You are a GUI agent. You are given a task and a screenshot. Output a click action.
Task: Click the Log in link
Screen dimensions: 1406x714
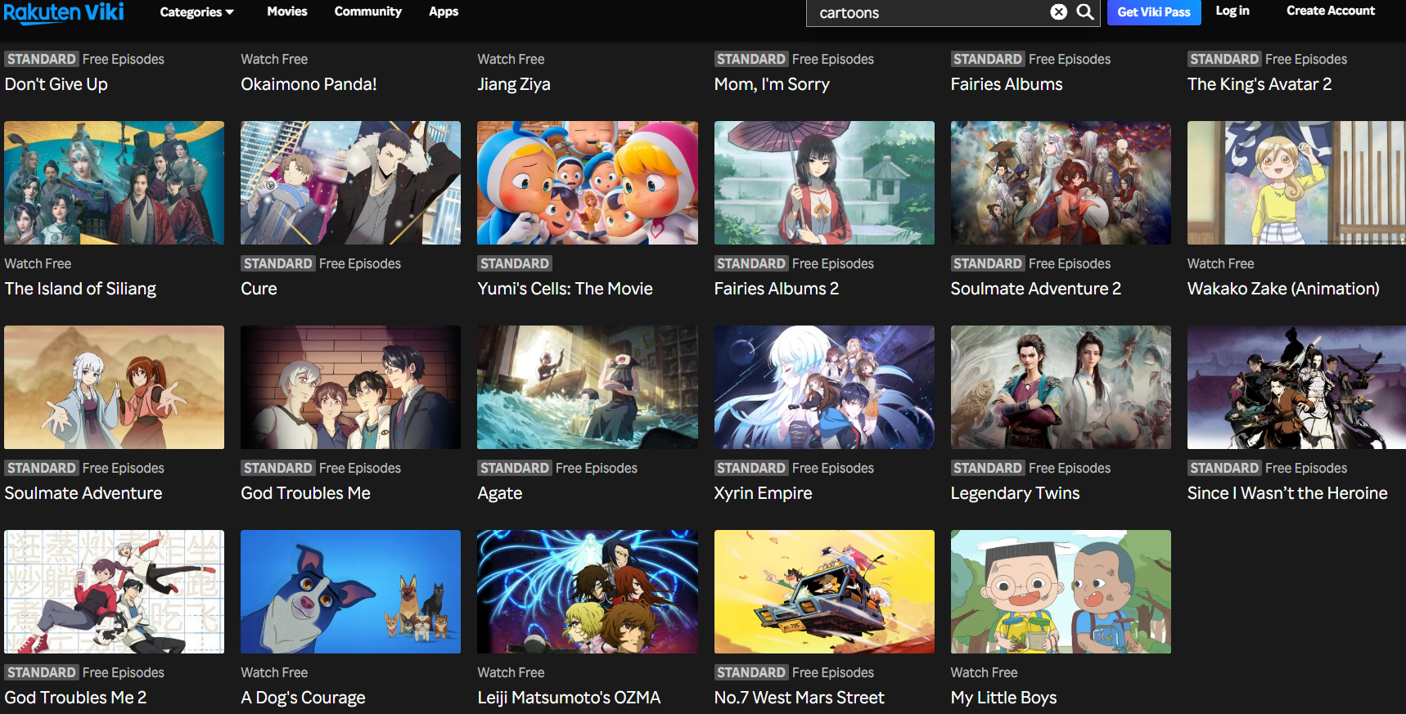tap(1232, 11)
